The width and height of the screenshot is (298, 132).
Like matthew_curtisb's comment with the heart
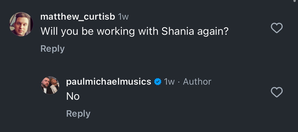(x=276, y=28)
